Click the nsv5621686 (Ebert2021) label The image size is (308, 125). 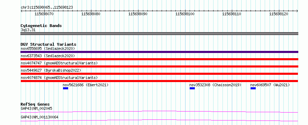click(85, 85)
